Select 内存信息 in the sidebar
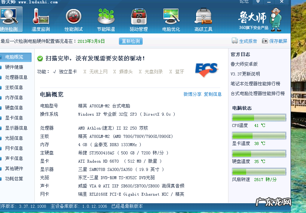The height and width of the screenshot is (213, 306). [x=14, y=98]
